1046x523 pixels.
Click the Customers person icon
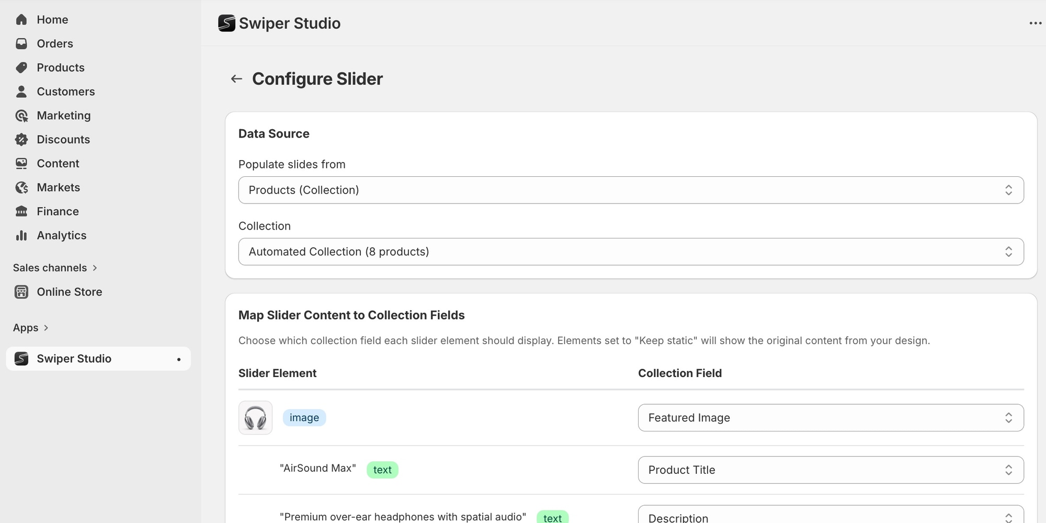point(21,92)
